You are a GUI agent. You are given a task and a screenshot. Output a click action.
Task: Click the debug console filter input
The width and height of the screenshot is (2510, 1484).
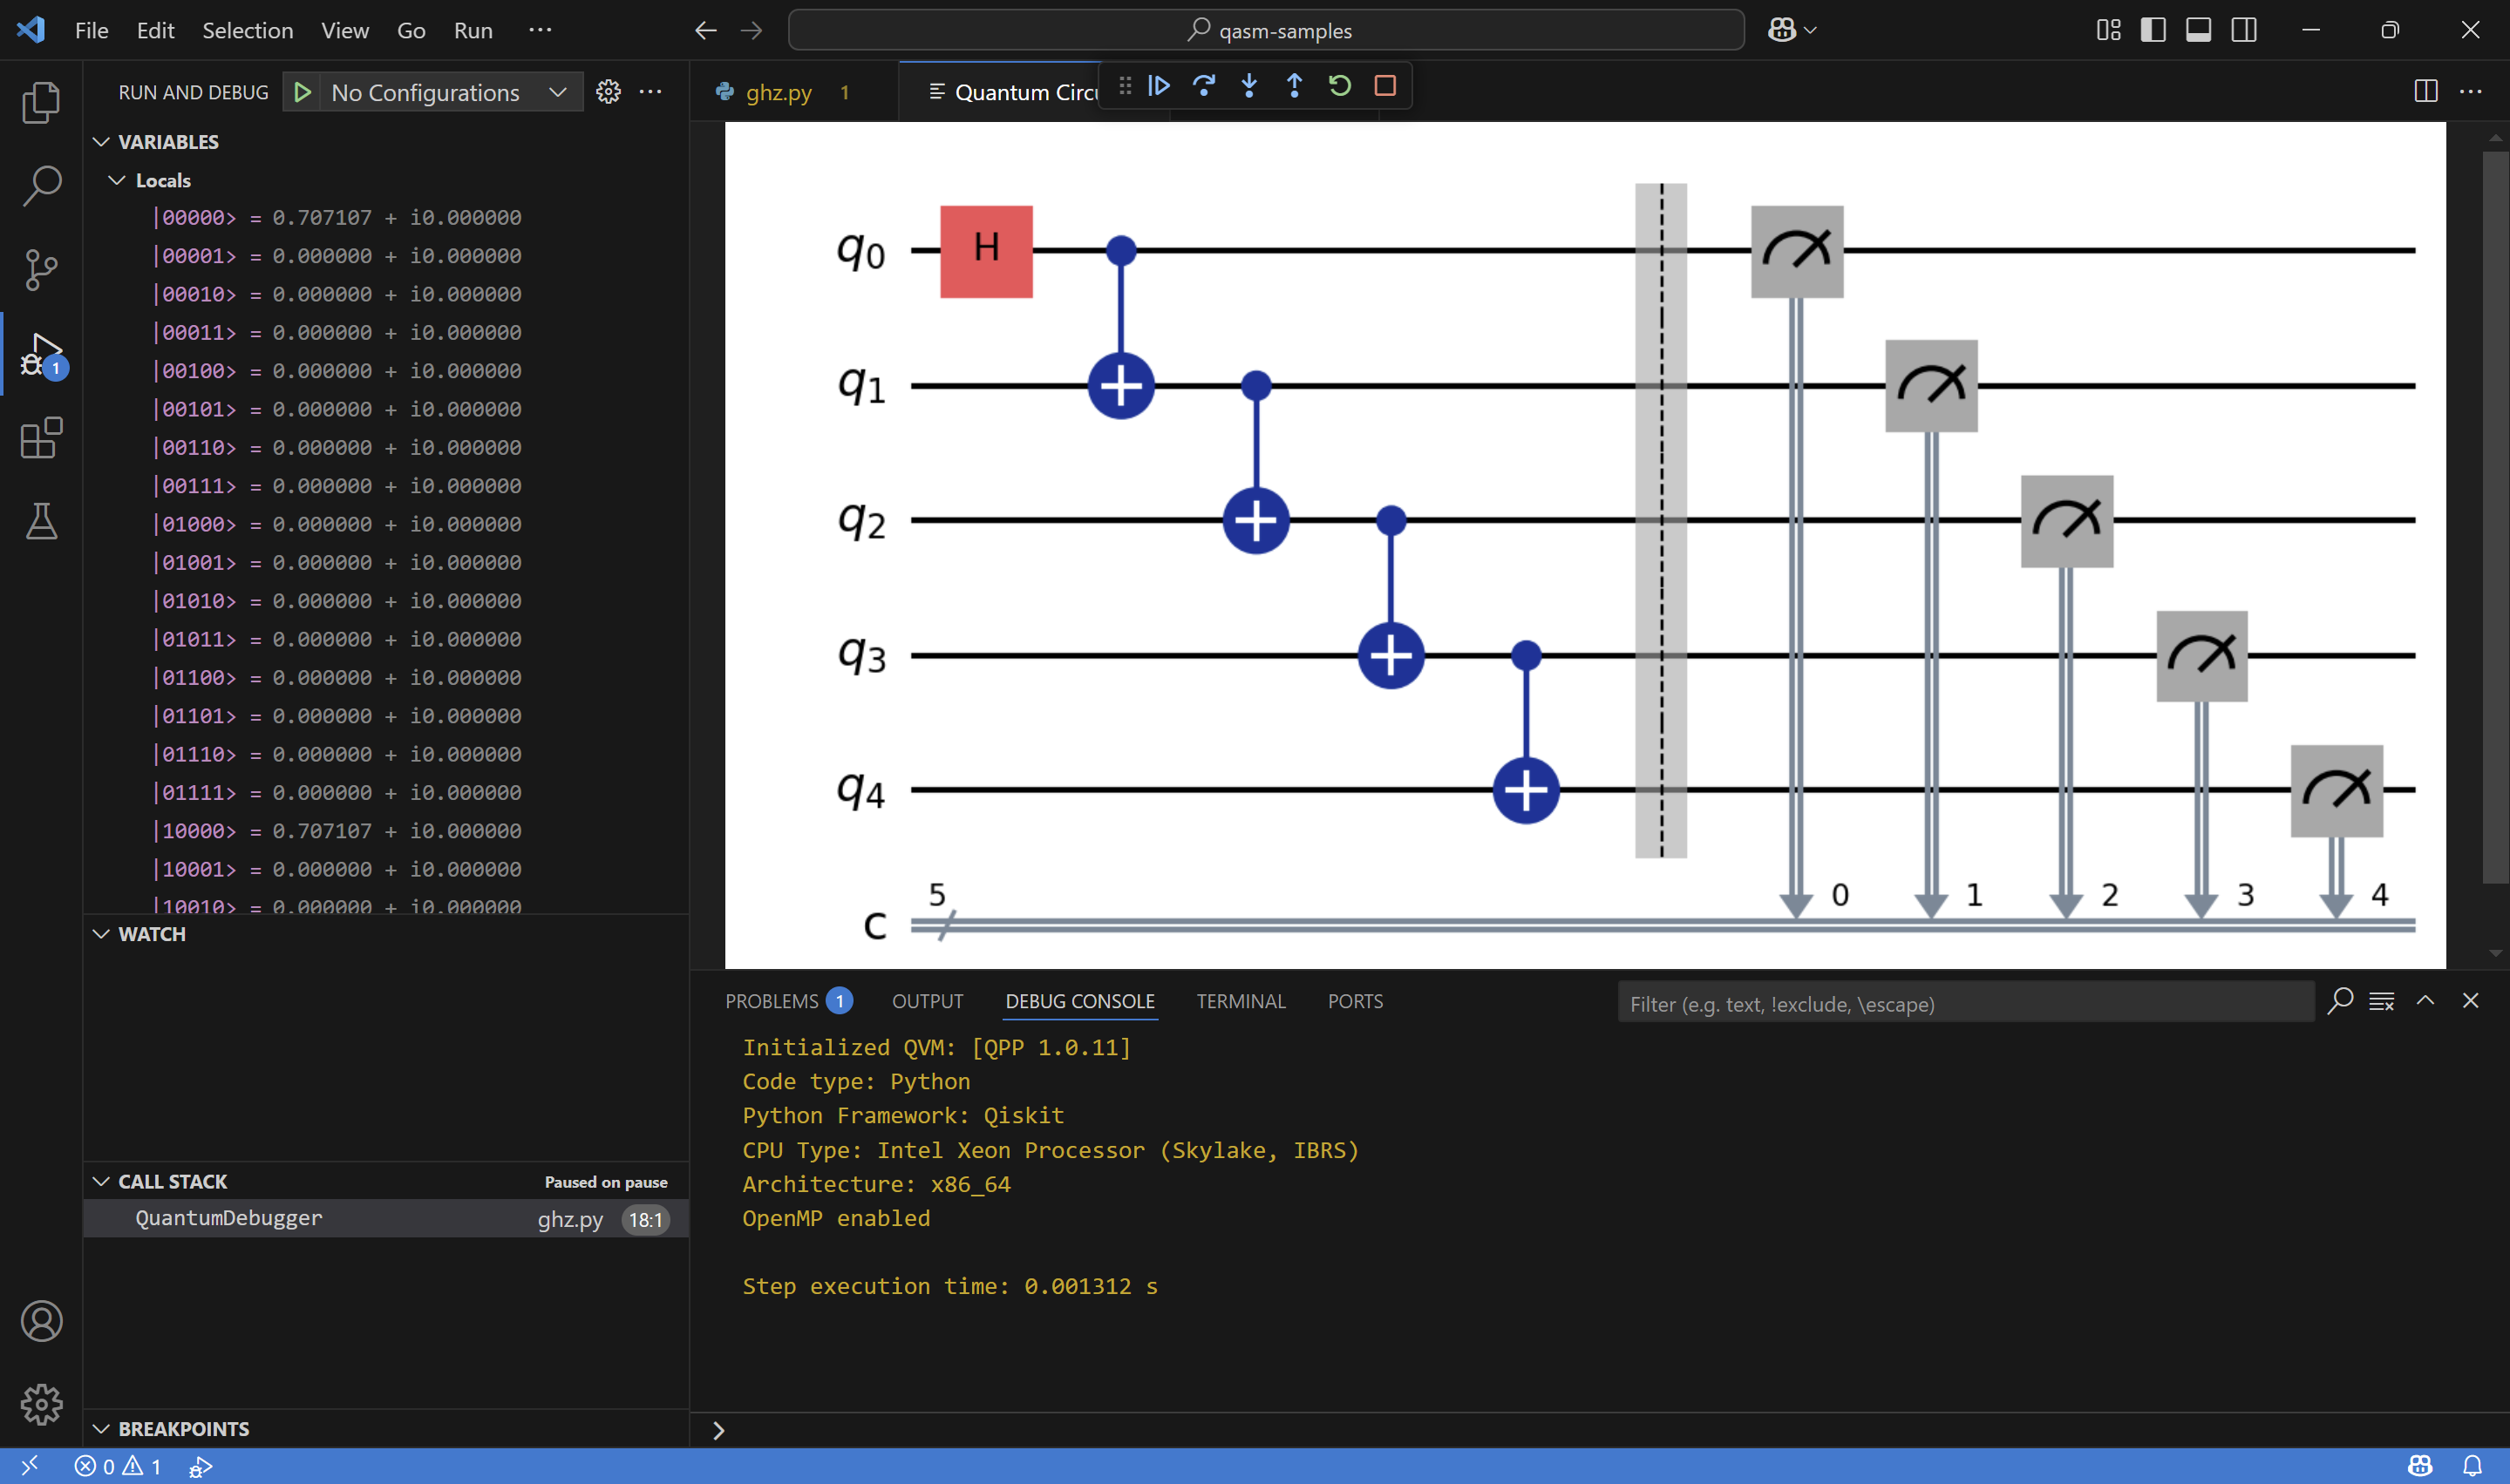click(x=1965, y=1003)
